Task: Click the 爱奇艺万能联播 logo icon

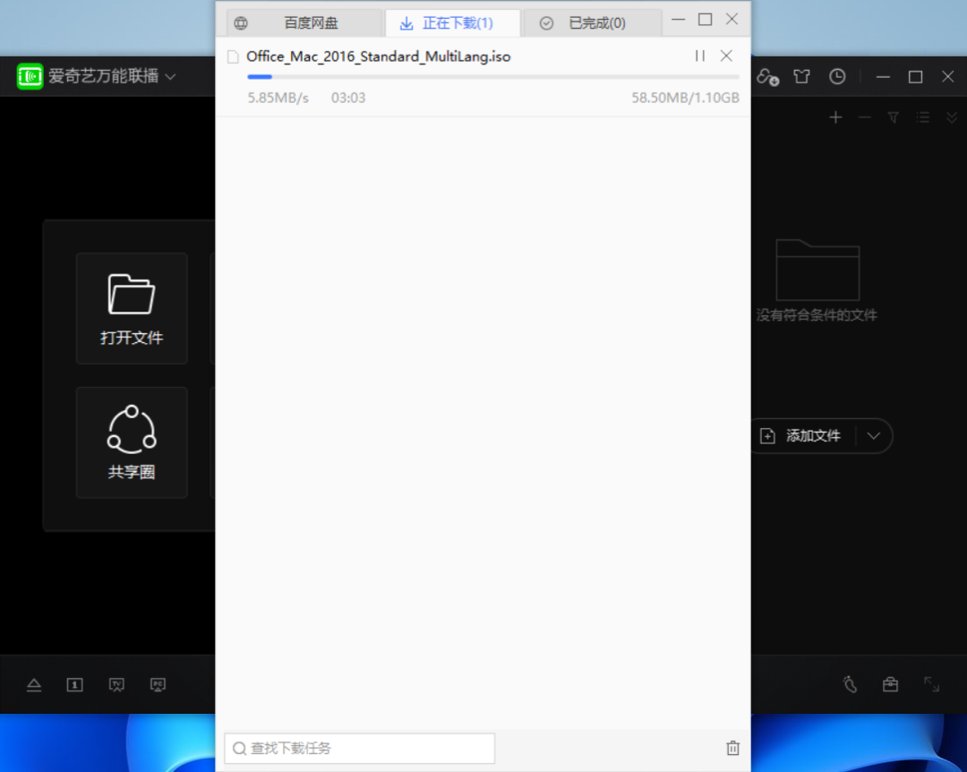Action: (x=30, y=76)
